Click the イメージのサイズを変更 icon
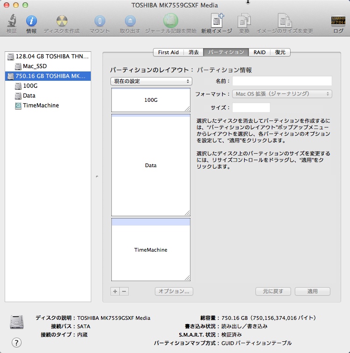This screenshot has width=350, height=353. [x=285, y=21]
